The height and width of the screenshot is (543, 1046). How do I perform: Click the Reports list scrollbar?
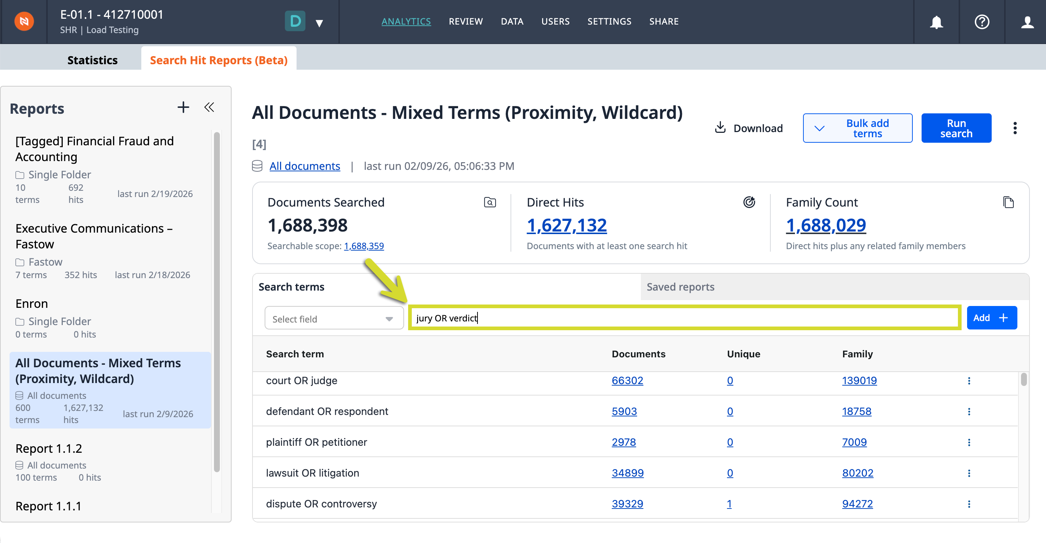[217, 302]
